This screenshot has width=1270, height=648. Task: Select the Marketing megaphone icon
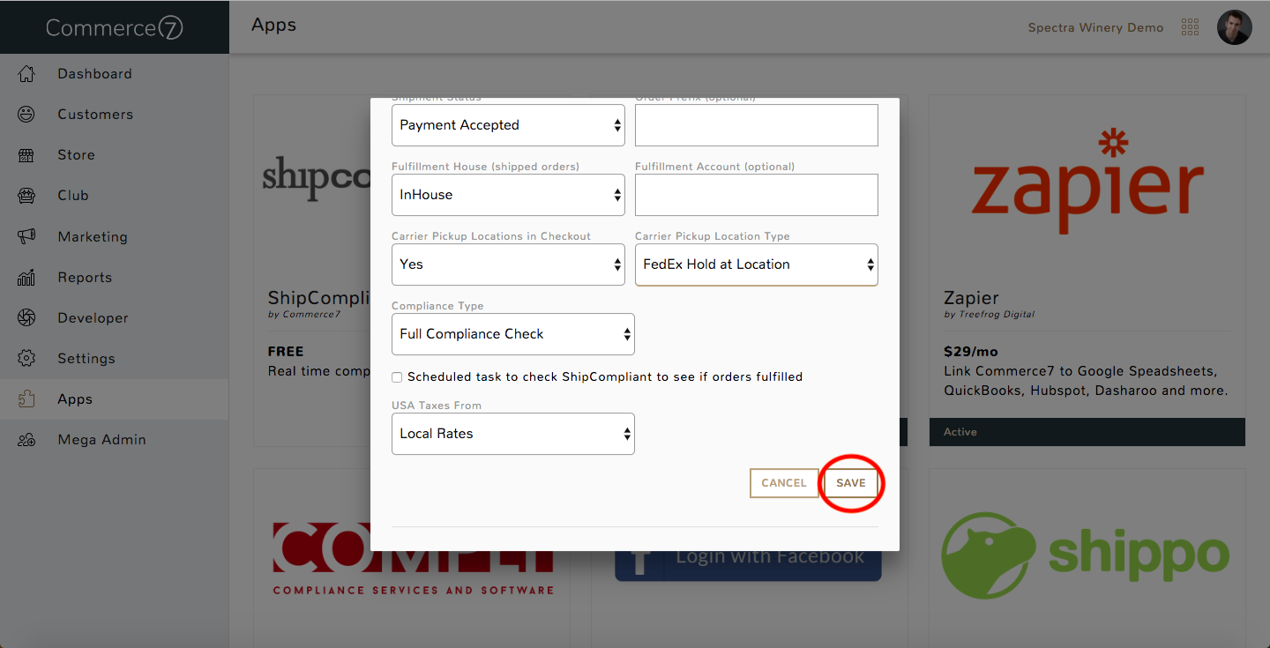click(x=26, y=236)
